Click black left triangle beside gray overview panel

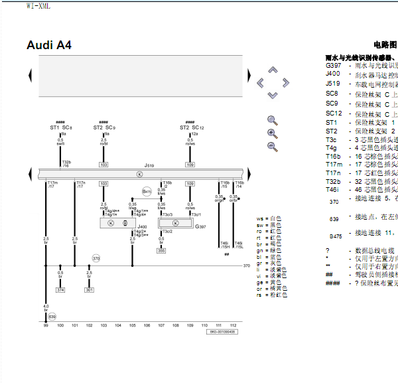pos(31,76)
